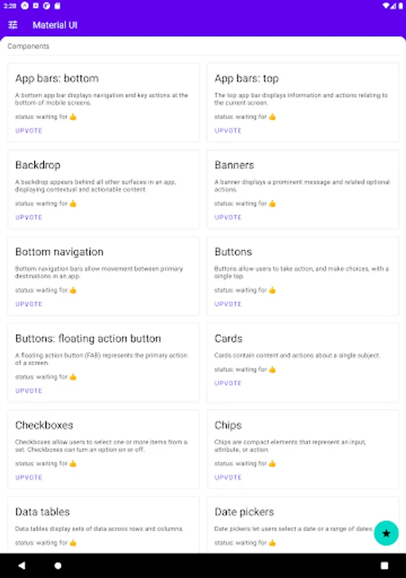The image size is (406, 578).
Task: Hit Upvote under Chips
Action: click(x=228, y=477)
